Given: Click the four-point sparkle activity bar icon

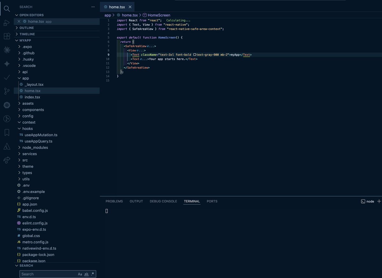Looking at the screenshot, I should click(7, 64).
